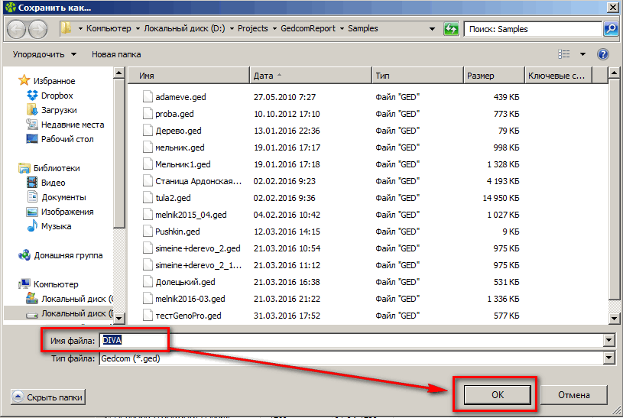
Task: Click the Отмена button
Action: coord(574,395)
